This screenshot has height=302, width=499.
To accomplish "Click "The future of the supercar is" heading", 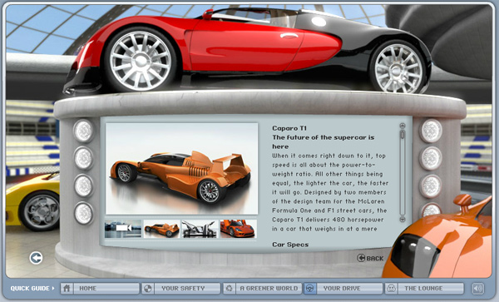I will pyautogui.click(x=323, y=137).
